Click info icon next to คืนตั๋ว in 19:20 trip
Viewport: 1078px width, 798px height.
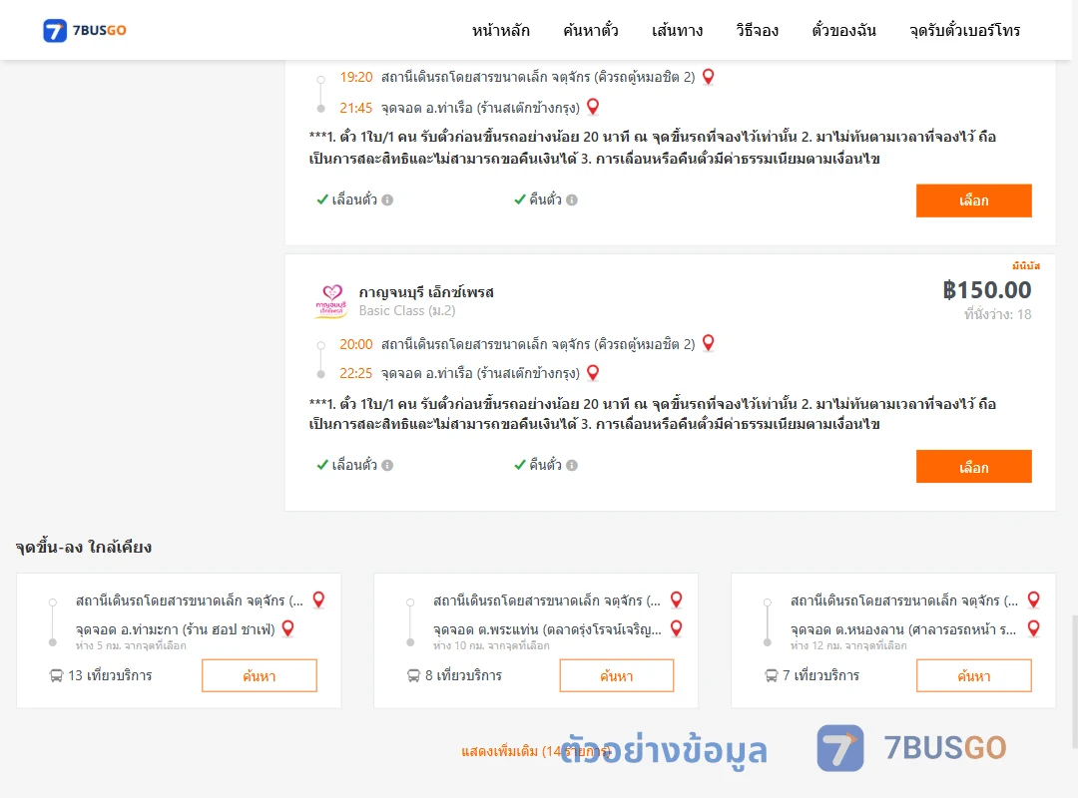[572, 200]
